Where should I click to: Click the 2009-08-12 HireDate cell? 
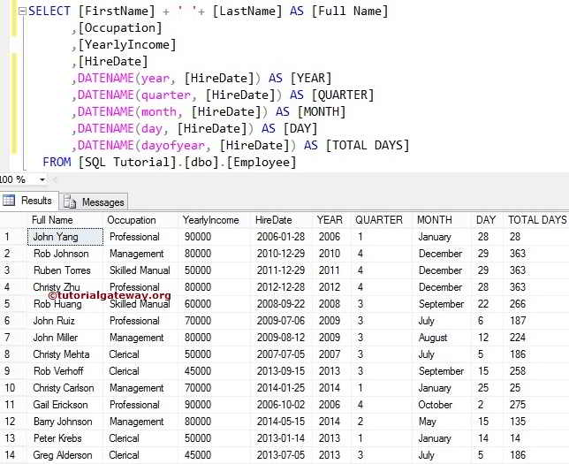coord(281,338)
